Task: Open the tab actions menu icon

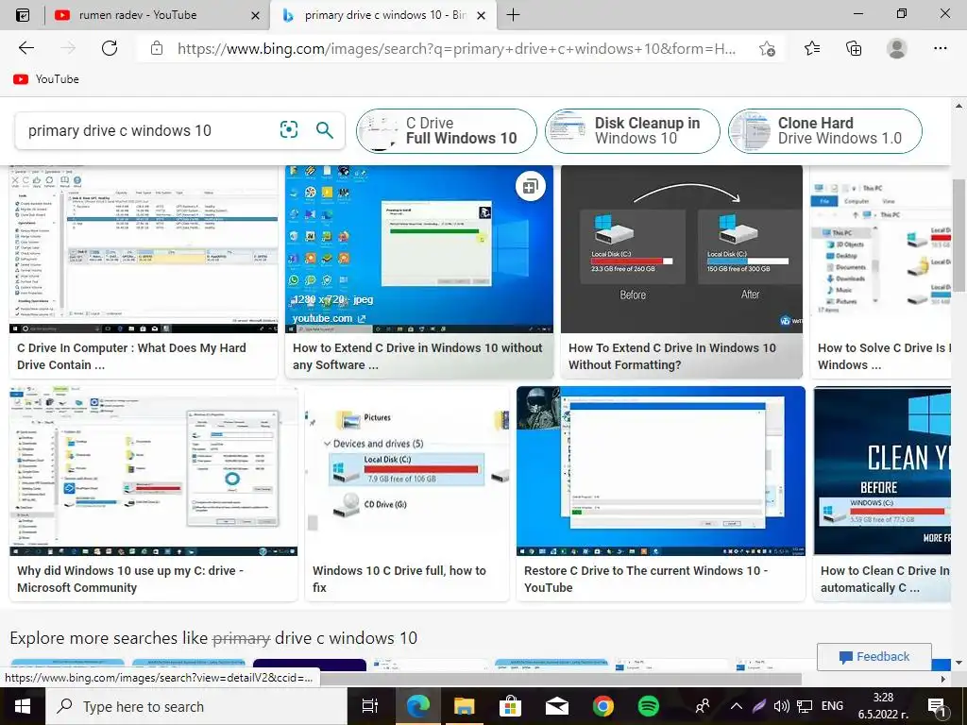Action: (x=23, y=15)
